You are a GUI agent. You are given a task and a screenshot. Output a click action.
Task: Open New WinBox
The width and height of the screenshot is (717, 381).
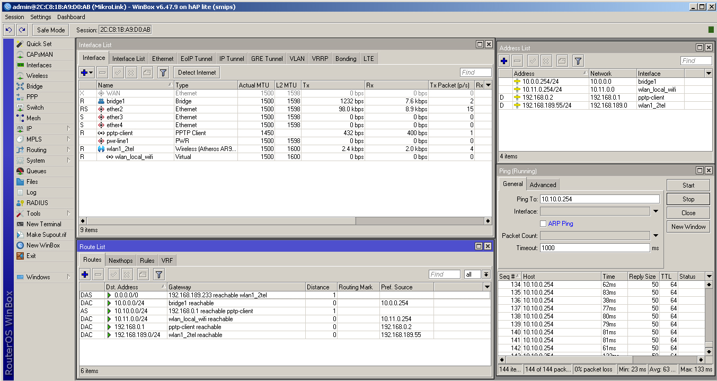(x=43, y=245)
